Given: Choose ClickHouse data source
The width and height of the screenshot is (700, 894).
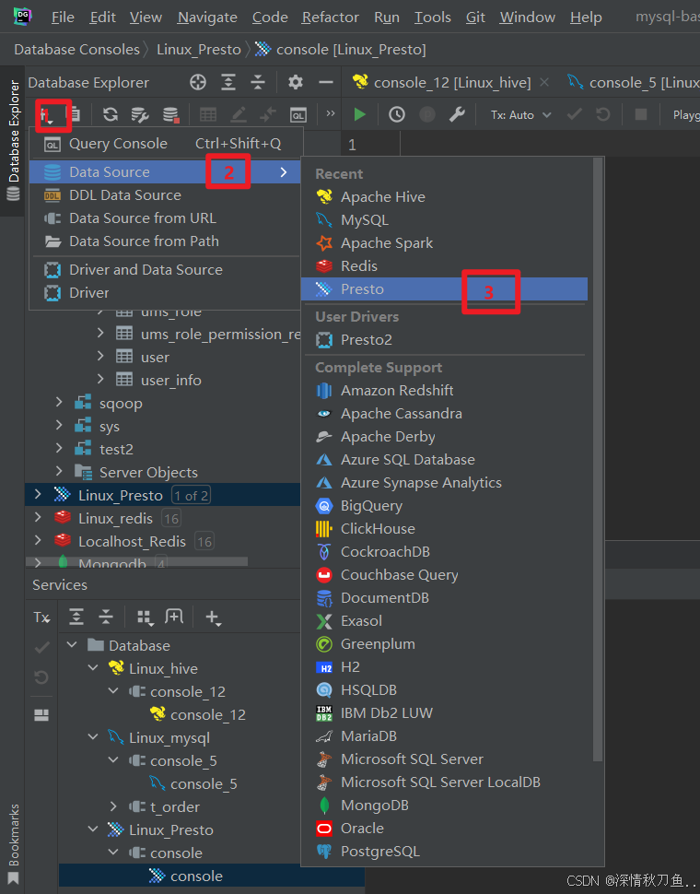Looking at the screenshot, I should coord(444,528).
